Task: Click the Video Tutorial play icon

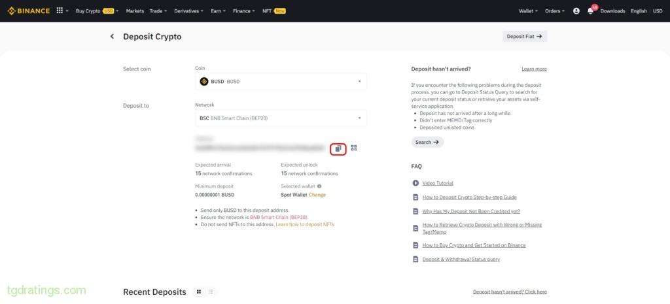Action: pos(415,183)
